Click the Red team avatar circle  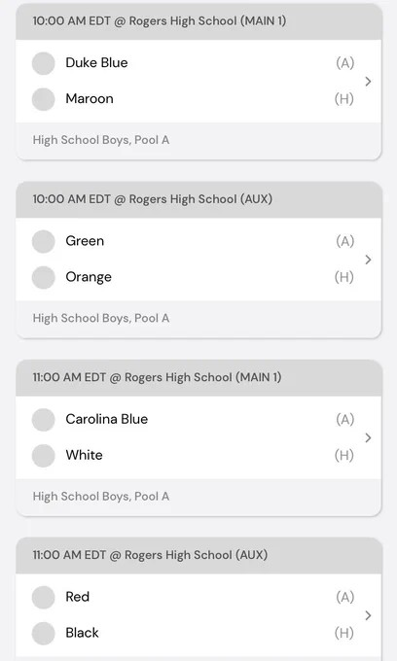coord(44,598)
